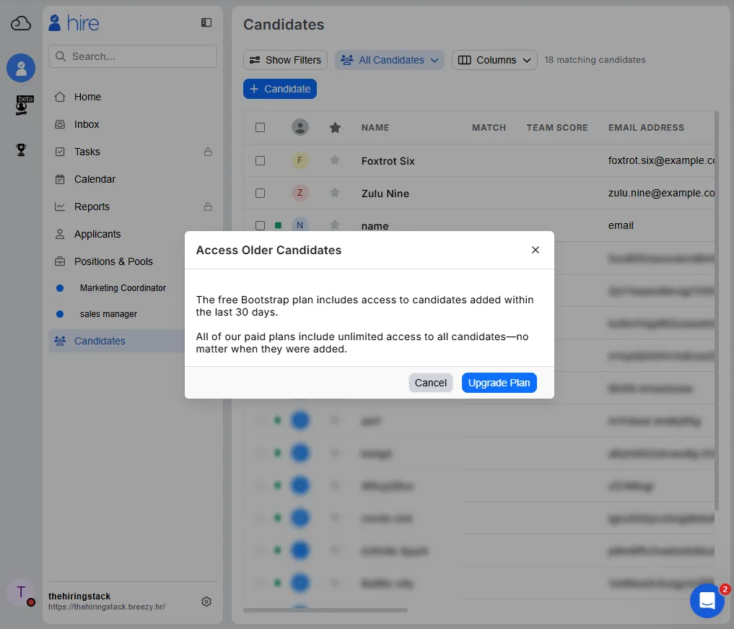Open settings gear next to thehiringstack
Image resolution: width=734 pixels, height=629 pixels.
click(206, 602)
